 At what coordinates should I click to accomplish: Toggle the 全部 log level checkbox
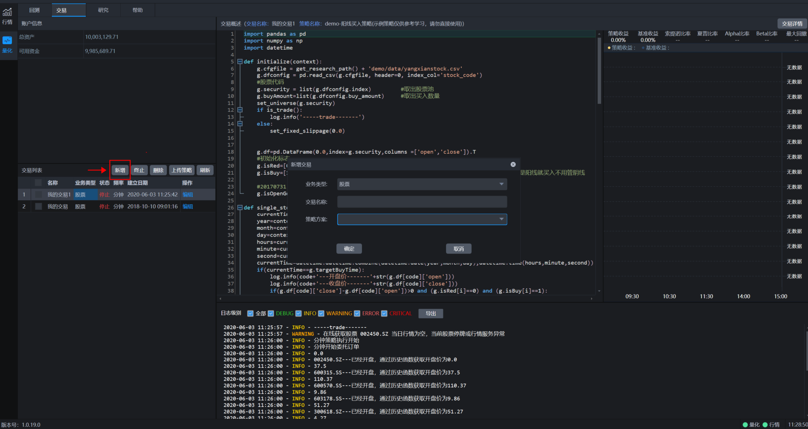click(251, 313)
